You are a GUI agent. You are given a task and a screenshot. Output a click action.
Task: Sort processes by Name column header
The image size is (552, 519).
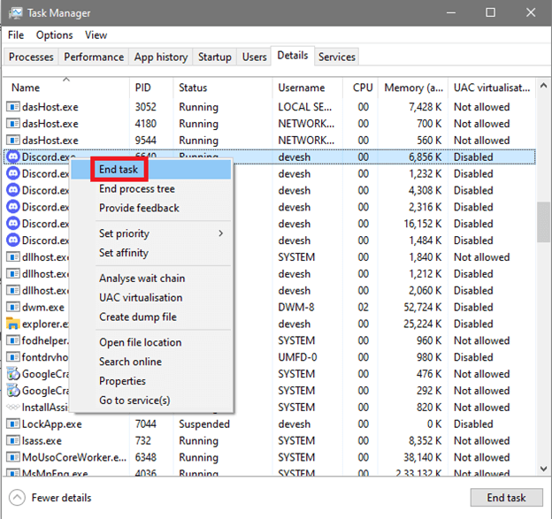pos(26,88)
